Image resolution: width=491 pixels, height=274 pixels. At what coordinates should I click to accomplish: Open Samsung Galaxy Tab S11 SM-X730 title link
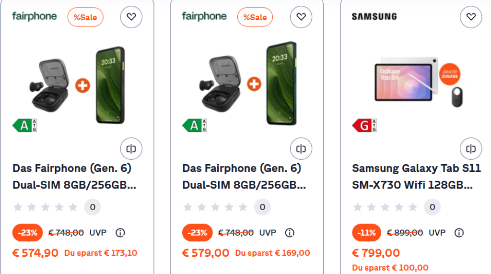pos(416,177)
